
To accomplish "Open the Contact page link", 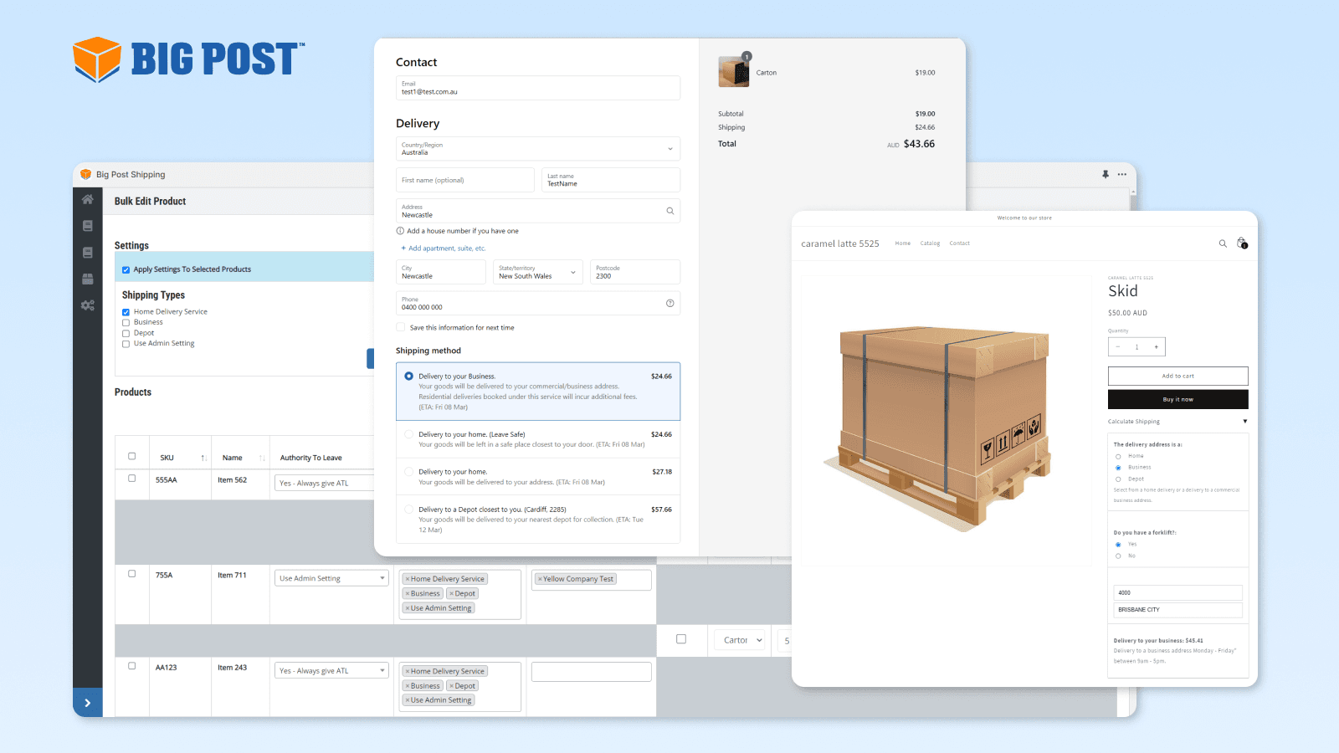I will 959,243.
